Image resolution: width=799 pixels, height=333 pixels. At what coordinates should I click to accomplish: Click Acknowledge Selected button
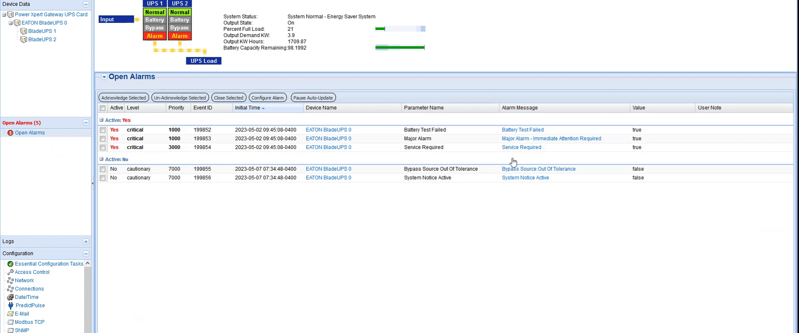[x=124, y=98]
